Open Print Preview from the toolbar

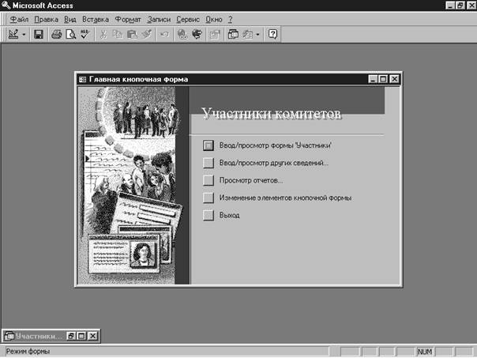tap(70, 34)
